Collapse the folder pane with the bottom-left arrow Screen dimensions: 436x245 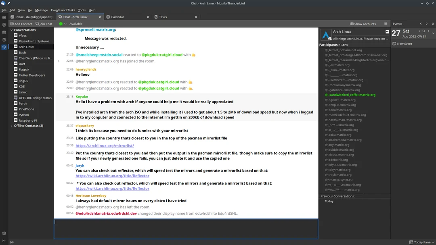coord(4,240)
